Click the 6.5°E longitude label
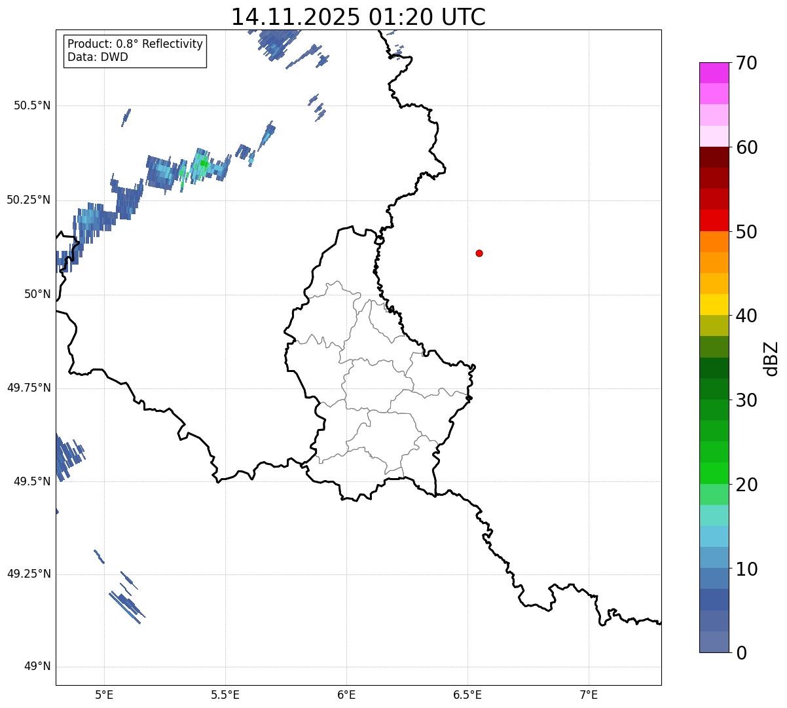 pos(467,695)
